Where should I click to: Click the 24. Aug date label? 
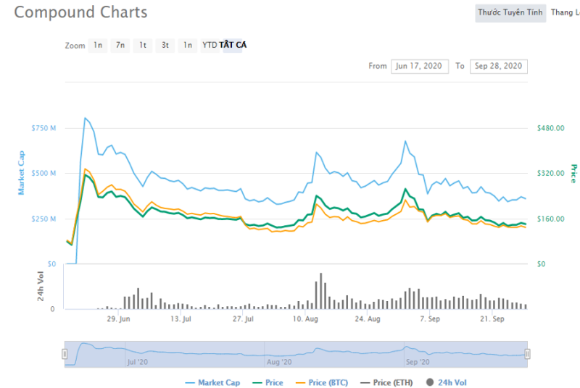(368, 319)
